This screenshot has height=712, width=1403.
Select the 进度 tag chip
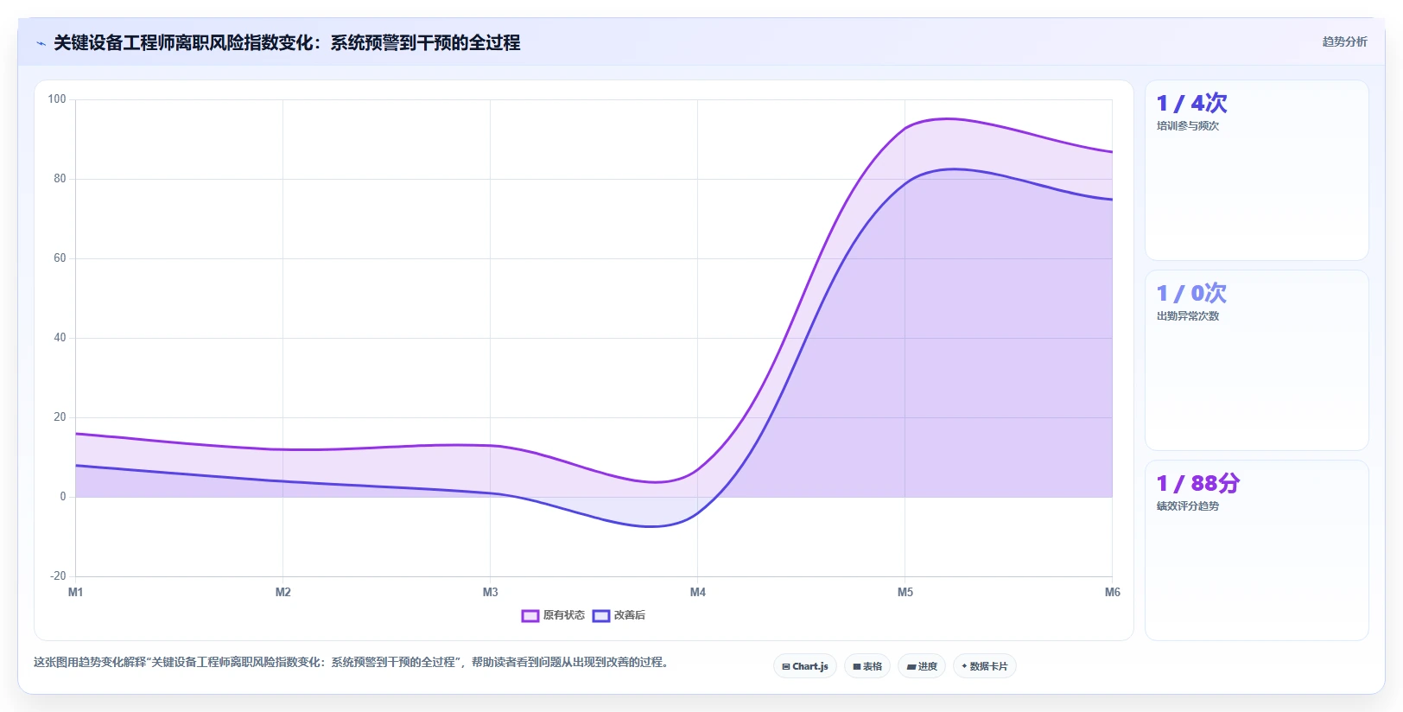pos(922,666)
